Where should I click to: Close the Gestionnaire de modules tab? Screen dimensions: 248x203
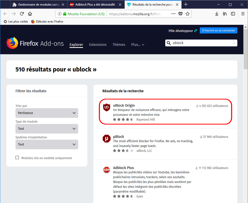(63, 5)
